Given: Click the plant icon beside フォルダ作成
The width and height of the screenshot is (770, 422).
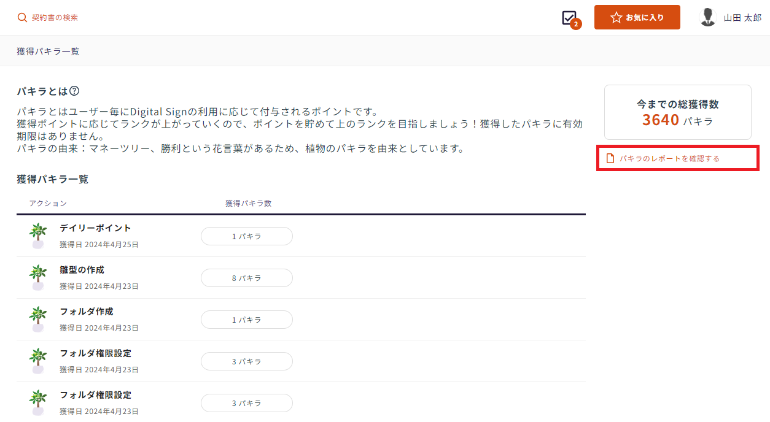Looking at the screenshot, I should 38,319.
